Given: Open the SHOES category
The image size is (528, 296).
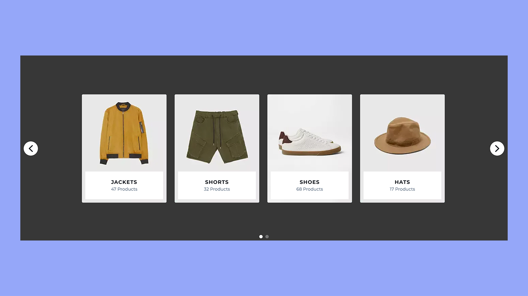Looking at the screenshot, I should (x=309, y=182).
